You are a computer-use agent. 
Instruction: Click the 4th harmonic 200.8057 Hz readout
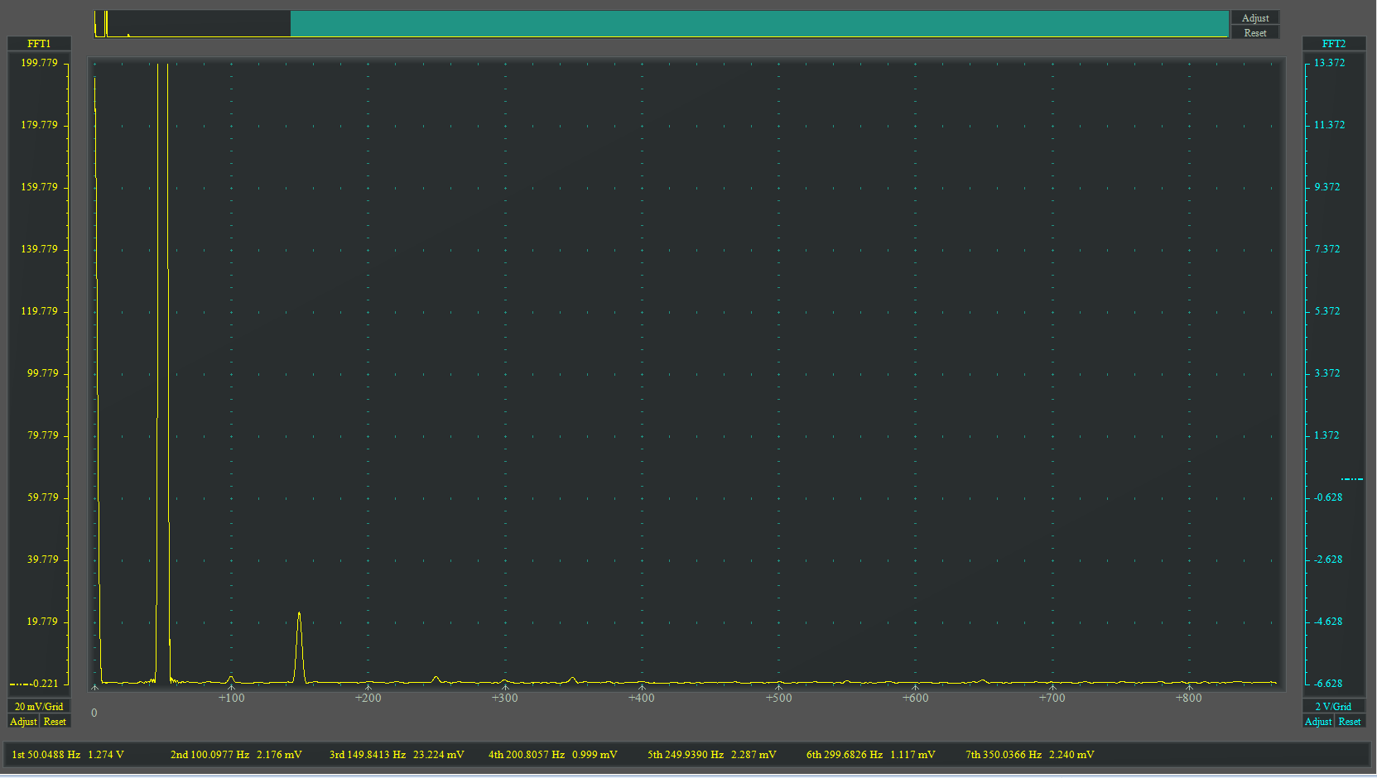(553, 755)
